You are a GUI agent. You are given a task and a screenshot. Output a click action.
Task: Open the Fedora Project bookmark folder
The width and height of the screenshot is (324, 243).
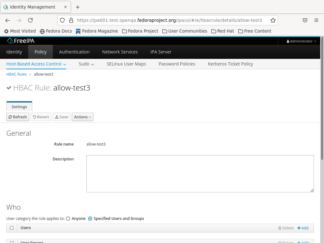coord(140,31)
